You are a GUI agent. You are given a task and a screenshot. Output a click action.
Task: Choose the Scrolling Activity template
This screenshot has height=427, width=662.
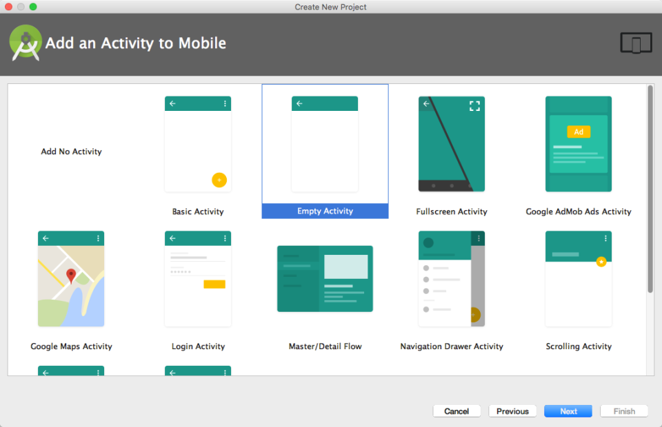[579, 279]
